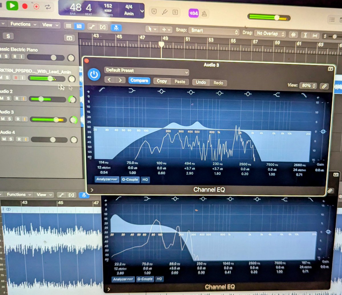
Task: Click the Compare button
Action: 139,81
